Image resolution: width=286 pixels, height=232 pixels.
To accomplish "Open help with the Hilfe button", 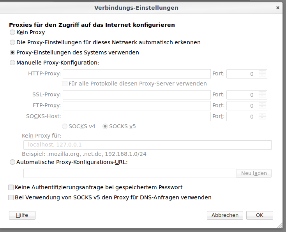I will (x=22, y=215).
